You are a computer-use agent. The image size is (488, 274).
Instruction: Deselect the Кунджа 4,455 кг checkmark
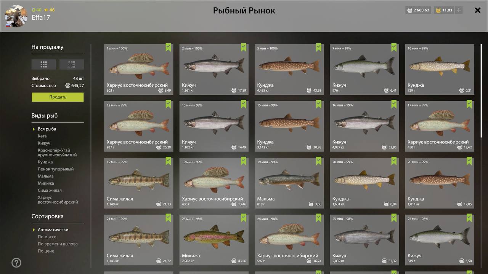(319, 48)
